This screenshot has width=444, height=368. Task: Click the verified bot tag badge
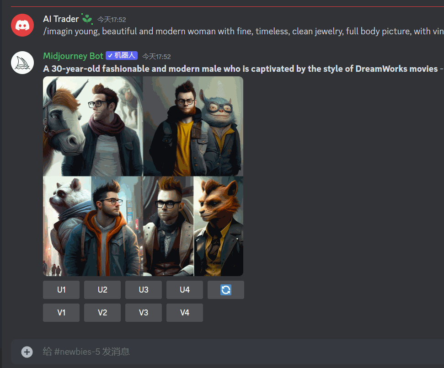point(121,56)
